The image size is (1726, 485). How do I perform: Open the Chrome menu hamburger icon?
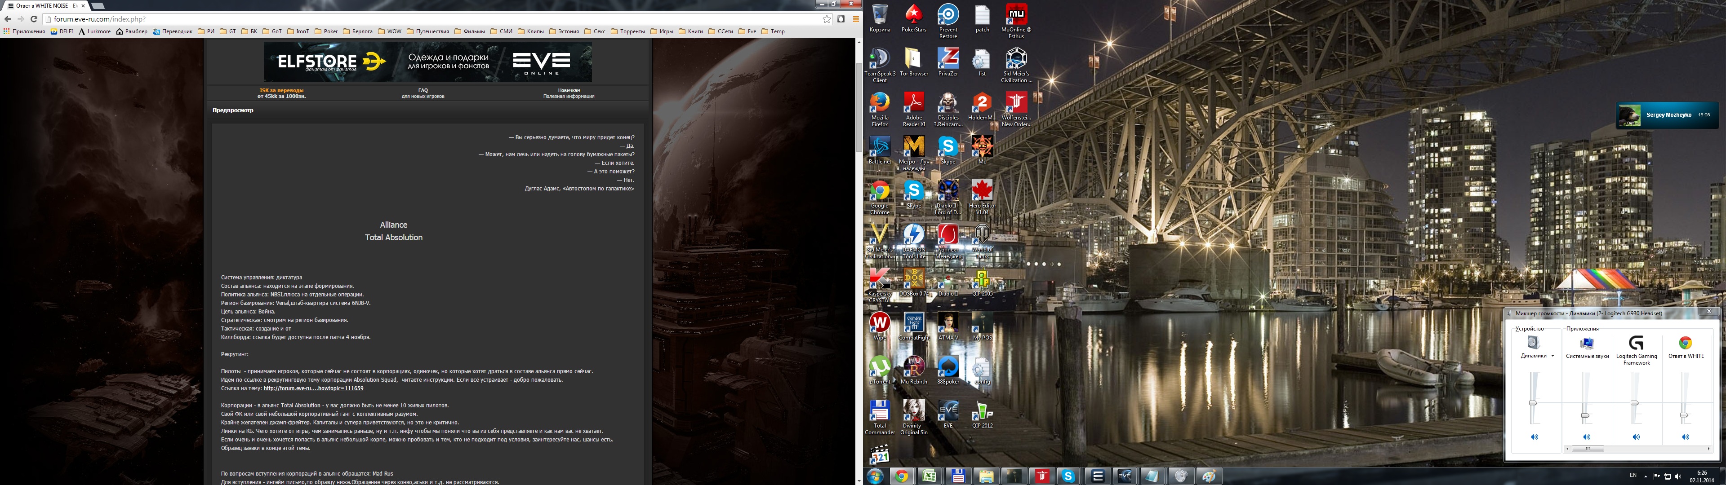856,19
